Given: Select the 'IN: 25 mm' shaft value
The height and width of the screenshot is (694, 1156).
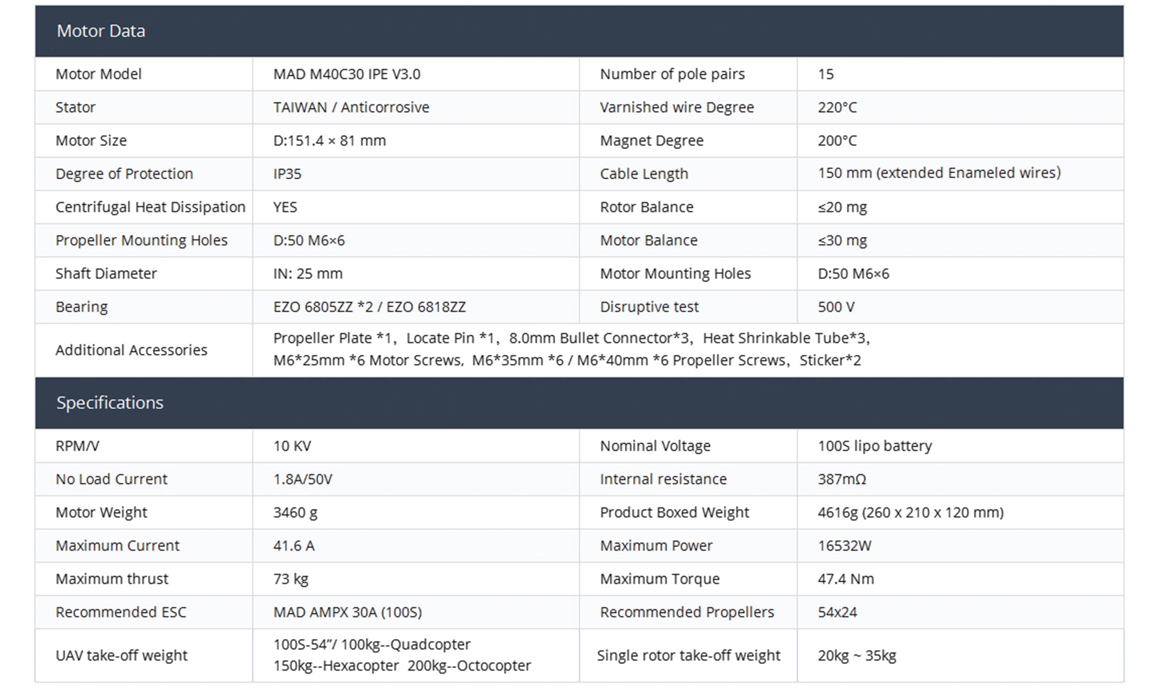Looking at the screenshot, I should [308, 273].
